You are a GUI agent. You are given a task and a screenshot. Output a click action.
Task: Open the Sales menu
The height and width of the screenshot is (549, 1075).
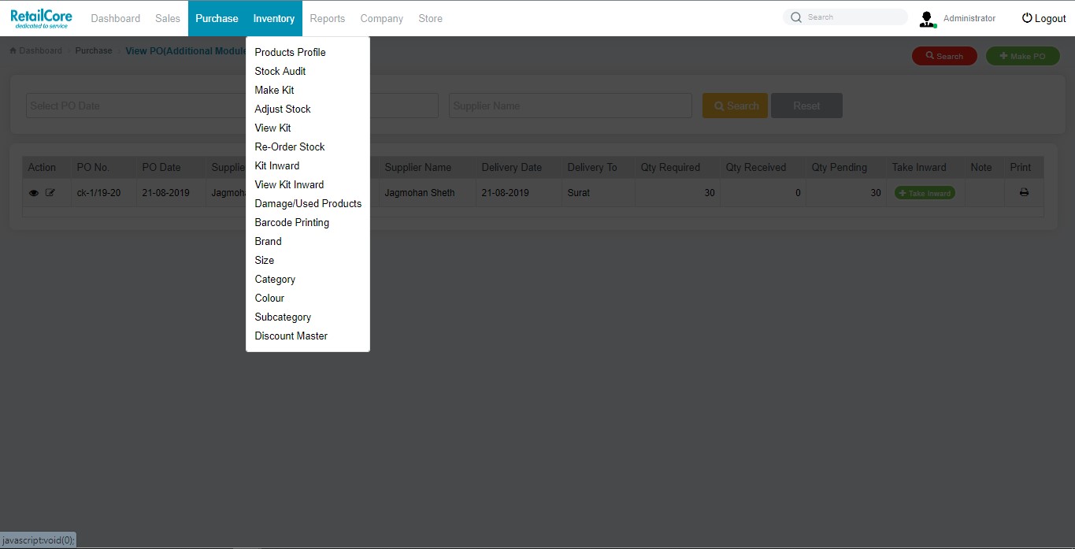click(x=168, y=18)
